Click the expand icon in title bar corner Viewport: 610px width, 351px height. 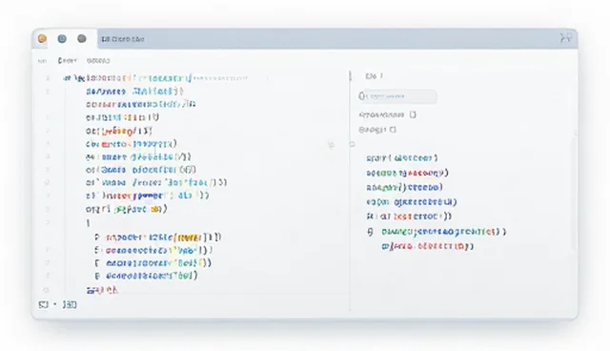tap(565, 38)
